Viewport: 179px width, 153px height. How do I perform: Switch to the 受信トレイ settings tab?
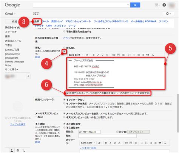(57, 22)
